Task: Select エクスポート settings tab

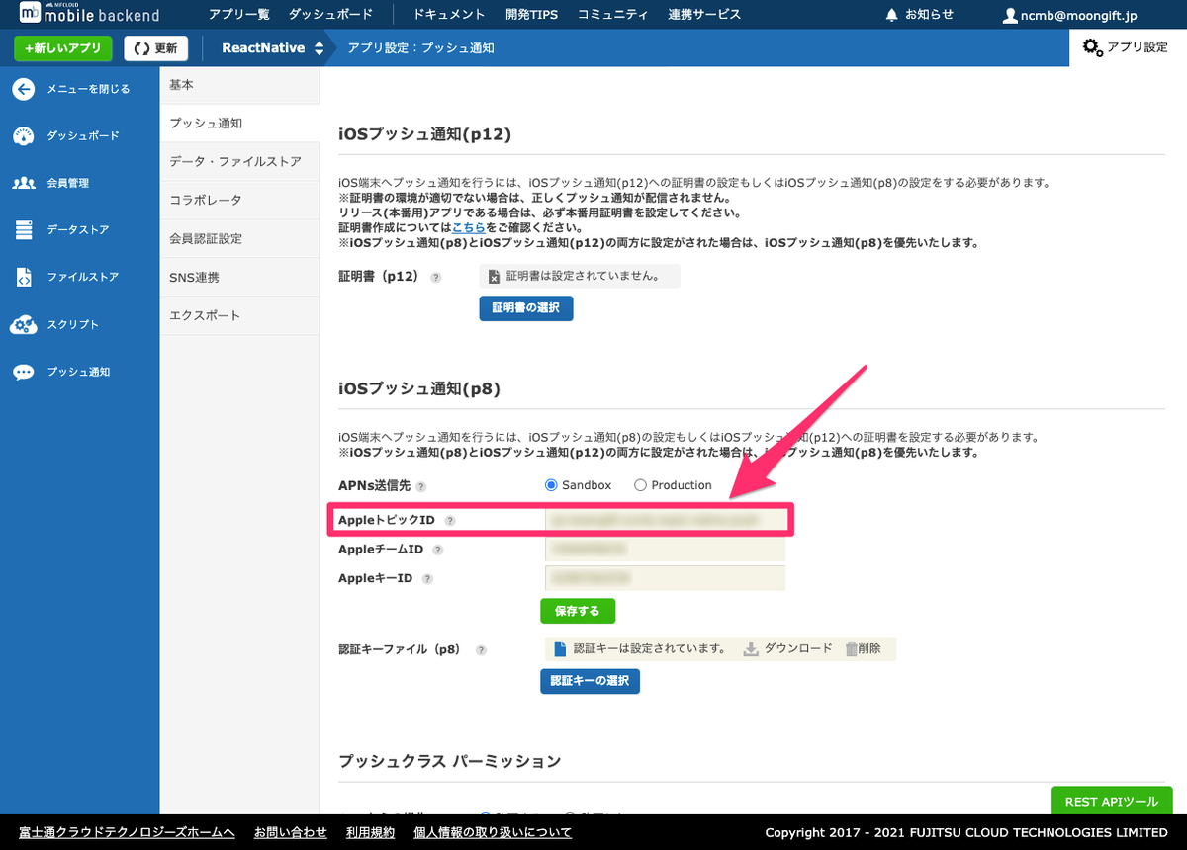Action: tap(239, 316)
